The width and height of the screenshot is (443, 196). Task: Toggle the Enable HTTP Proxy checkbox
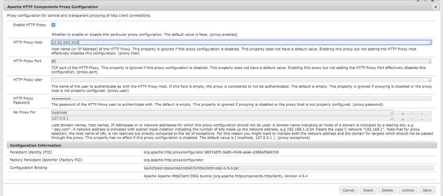(53, 25)
